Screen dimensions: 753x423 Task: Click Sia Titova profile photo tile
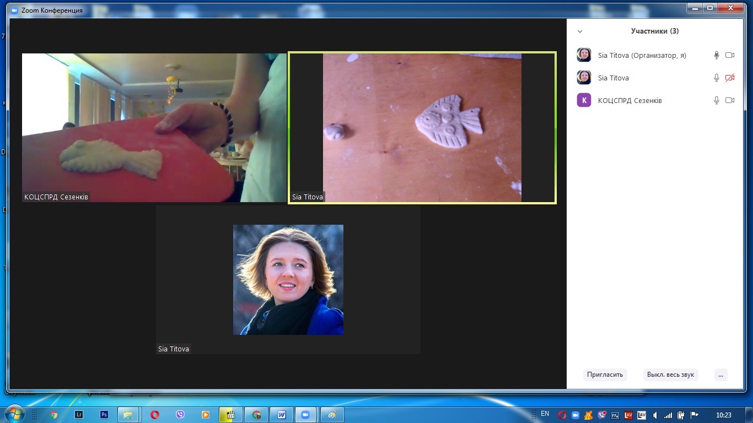point(288,279)
